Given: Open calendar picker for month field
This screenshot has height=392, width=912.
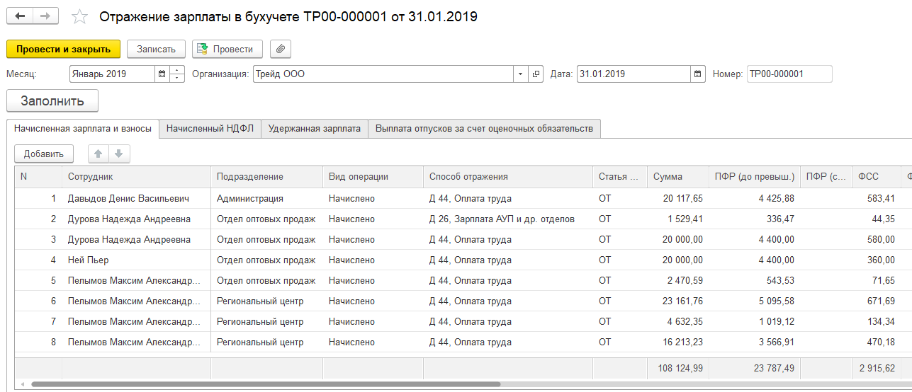Looking at the screenshot, I should [162, 74].
